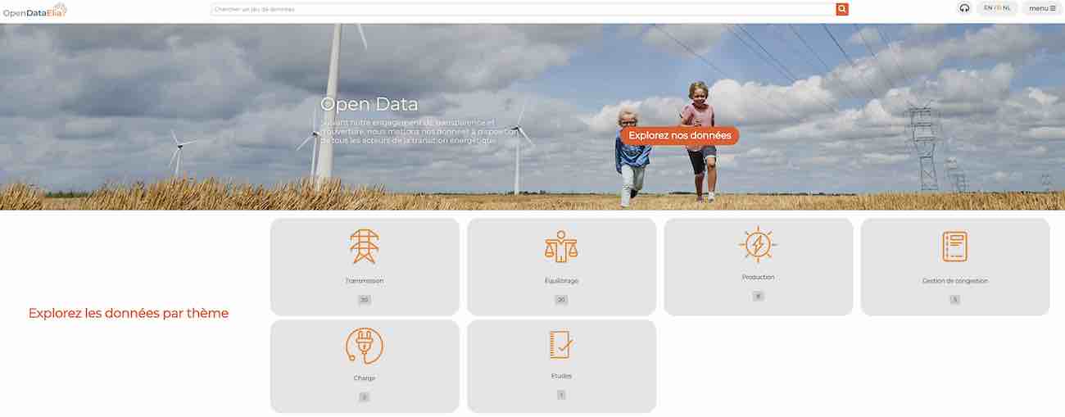This screenshot has width=1065, height=417.
Task: Select the Transmission pylon icon
Action: [365, 246]
